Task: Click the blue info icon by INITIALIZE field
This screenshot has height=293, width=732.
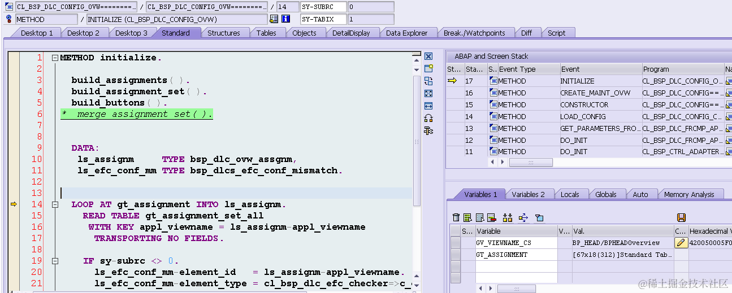Action: coord(285,19)
